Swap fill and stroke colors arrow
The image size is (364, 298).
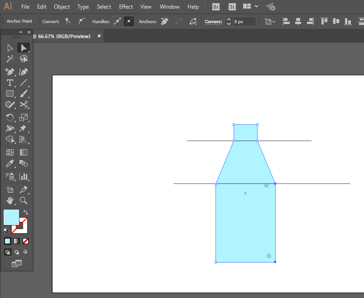tap(25, 212)
